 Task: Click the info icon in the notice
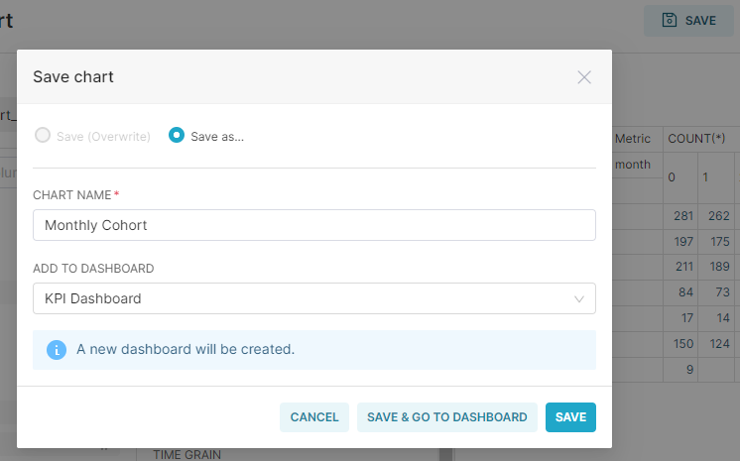(x=57, y=350)
